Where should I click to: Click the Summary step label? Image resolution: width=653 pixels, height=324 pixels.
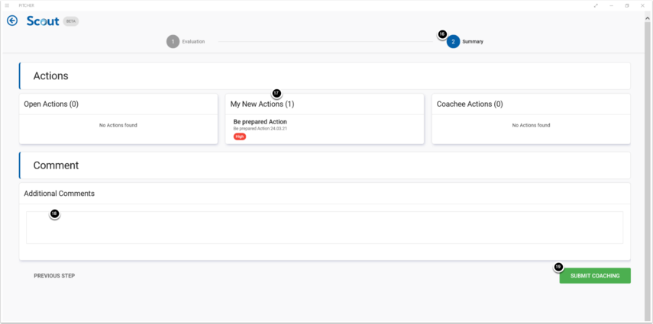click(x=473, y=41)
